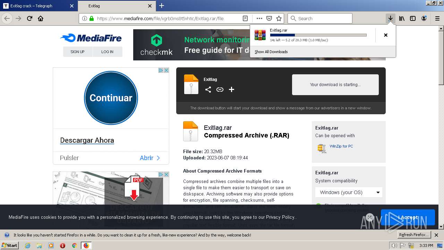Launch Chrome from the taskbar
Viewport: 444px width, 250px height.
point(74,245)
